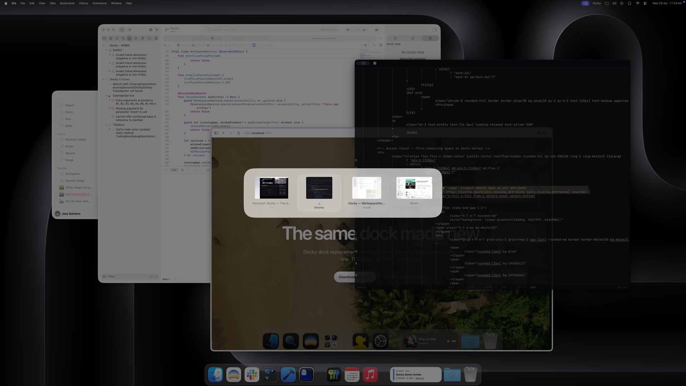Select the Ghostty window thumbnail in switcher
The height and width of the screenshot is (386, 686).
tap(319, 193)
